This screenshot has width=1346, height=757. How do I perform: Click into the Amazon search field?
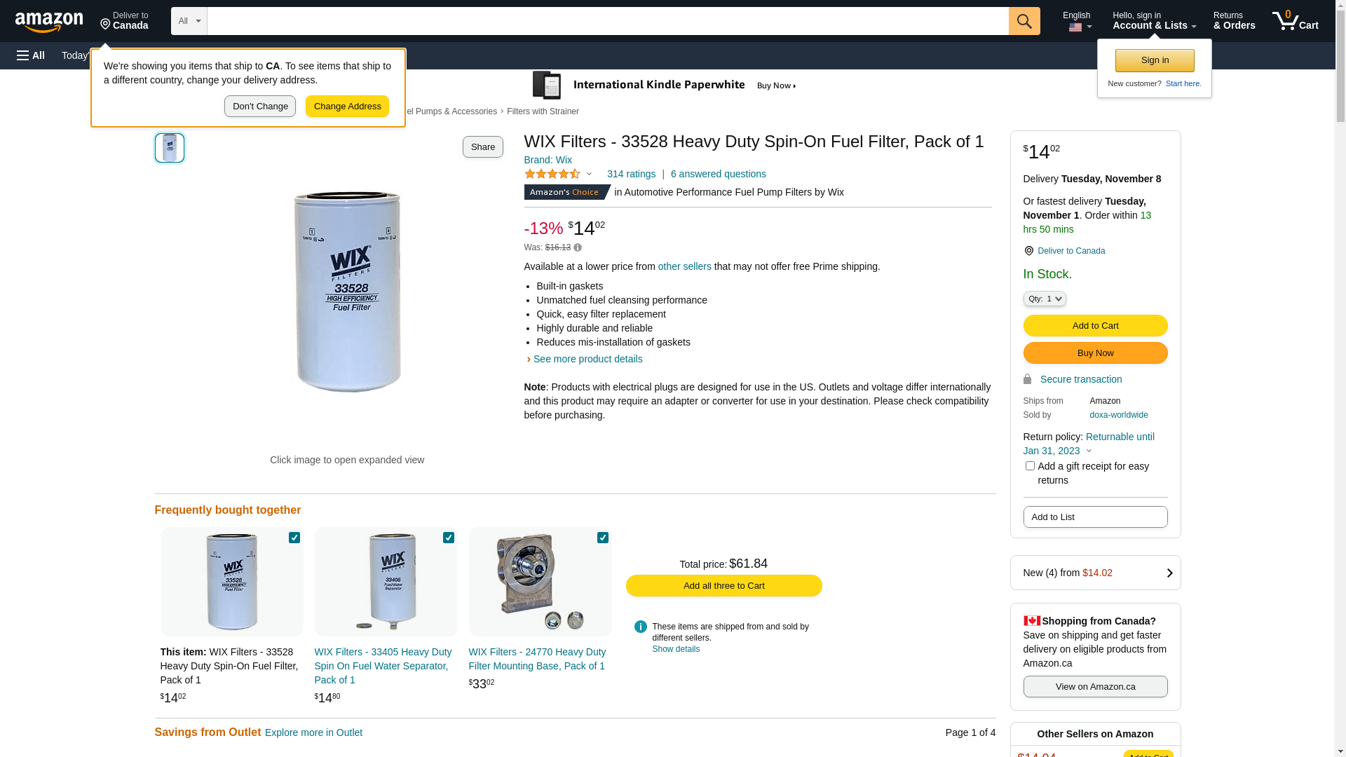click(x=608, y=21)
